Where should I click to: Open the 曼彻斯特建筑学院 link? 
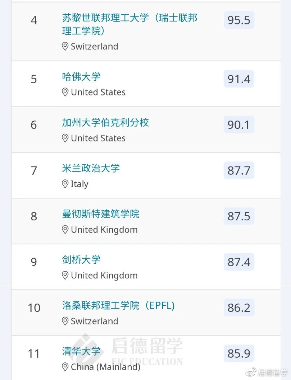click(101, 214)
